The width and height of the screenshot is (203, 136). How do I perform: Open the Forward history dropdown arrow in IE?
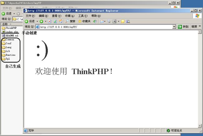(46, 21)
